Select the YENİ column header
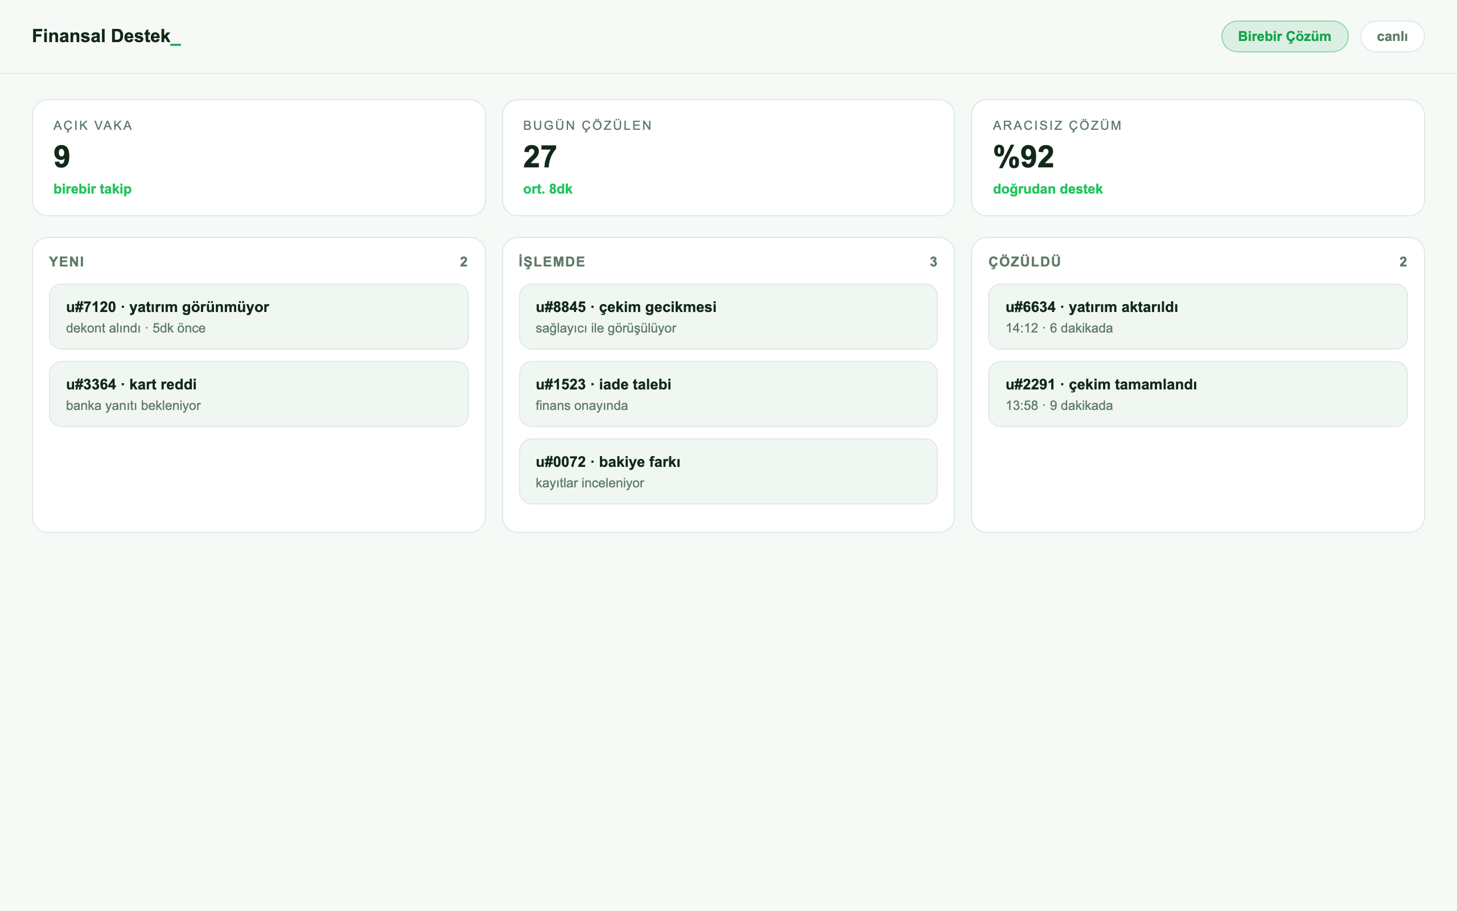The width and height of the screenshot is (1457, 911). pyautogui.click(x=66, y=261)
